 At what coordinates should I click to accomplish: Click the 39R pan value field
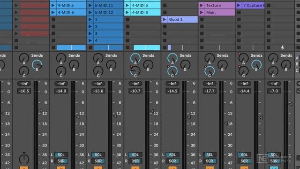[x=135, y=161]
